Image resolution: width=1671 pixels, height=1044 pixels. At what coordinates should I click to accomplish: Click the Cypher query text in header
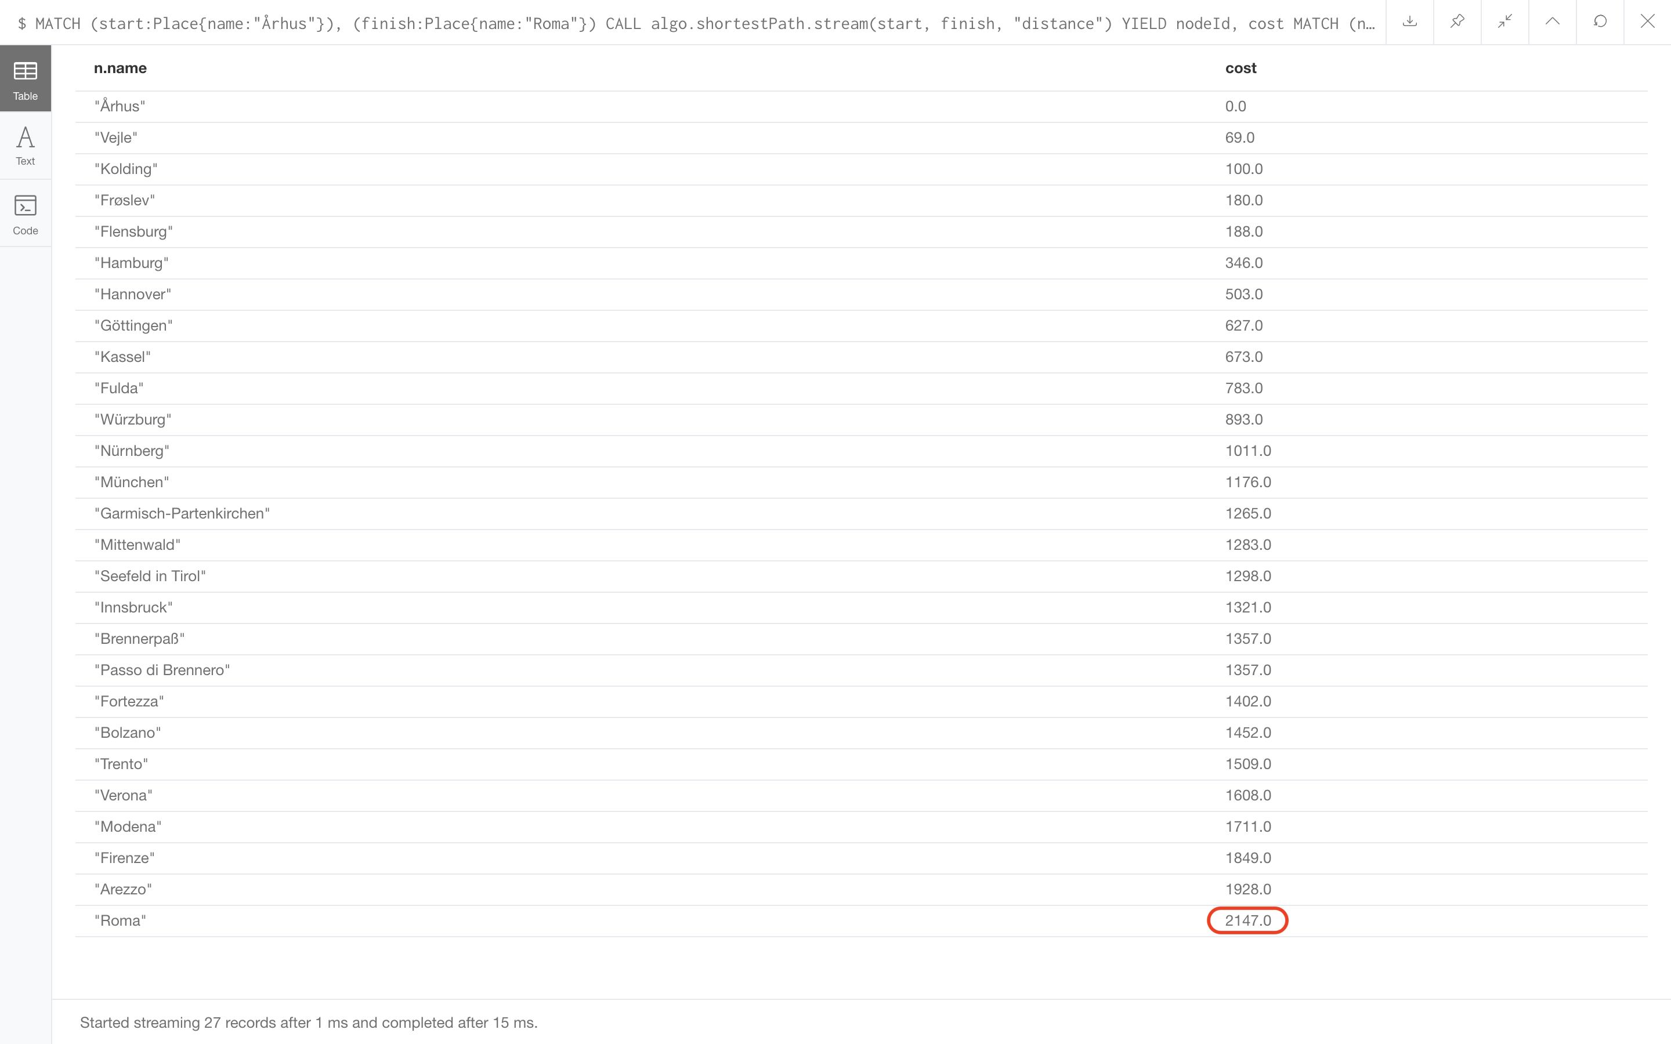pyautogui.click(x=696, y=23)
